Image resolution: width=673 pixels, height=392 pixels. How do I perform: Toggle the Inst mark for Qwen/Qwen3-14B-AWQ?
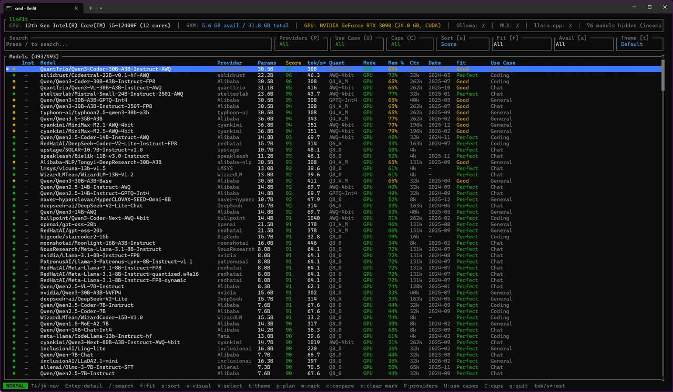[27, 212]
